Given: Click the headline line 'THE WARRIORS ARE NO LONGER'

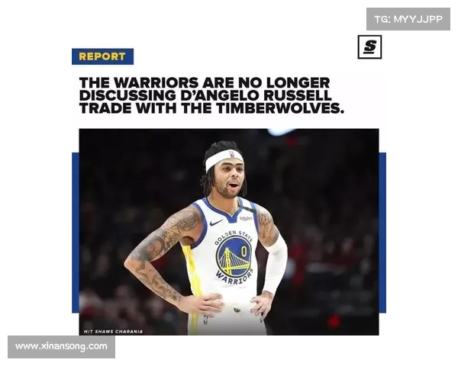Looking at the screenshot, I should coord(205,82).
